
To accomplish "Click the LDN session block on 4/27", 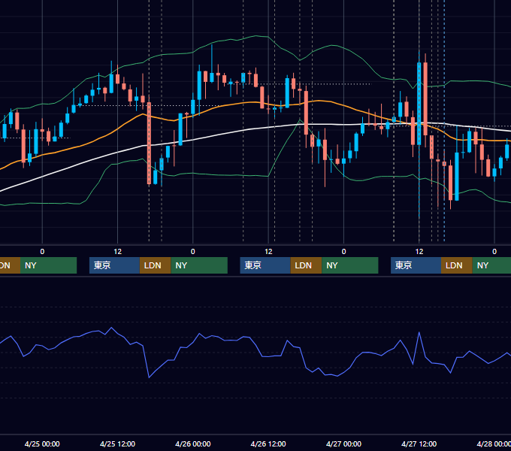I will [457, 265].
